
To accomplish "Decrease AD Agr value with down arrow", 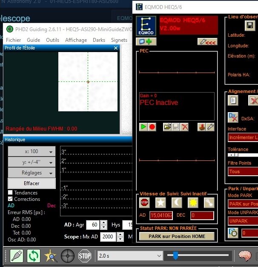I will point(103,227).
